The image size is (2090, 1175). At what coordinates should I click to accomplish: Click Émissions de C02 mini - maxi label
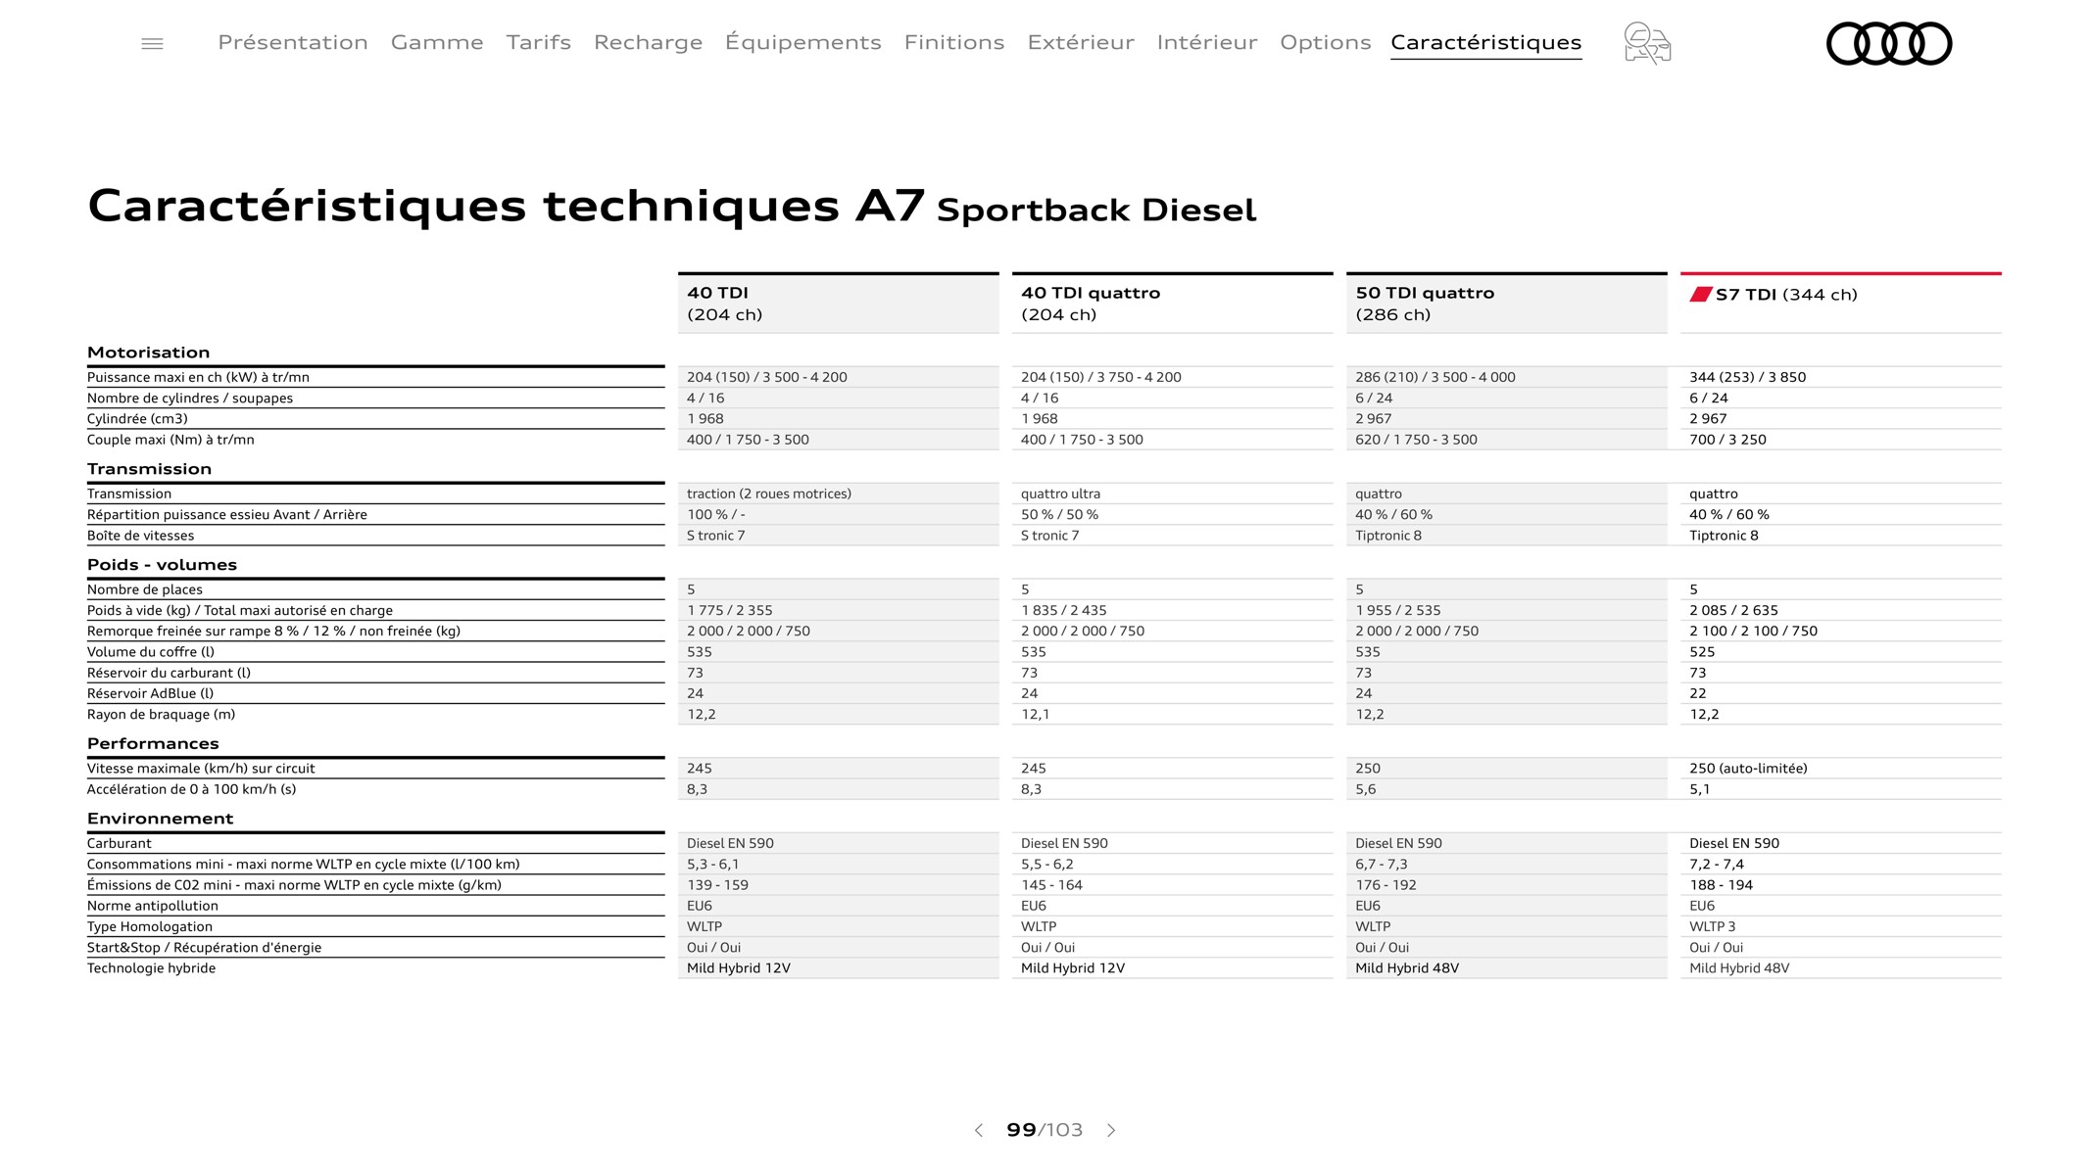(x=294, y=885)
